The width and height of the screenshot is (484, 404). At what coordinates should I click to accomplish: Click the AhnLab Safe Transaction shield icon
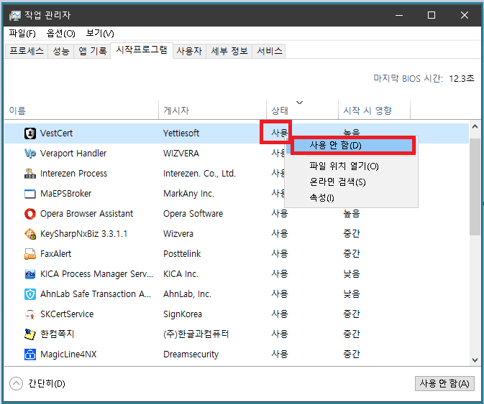[30, 294]
